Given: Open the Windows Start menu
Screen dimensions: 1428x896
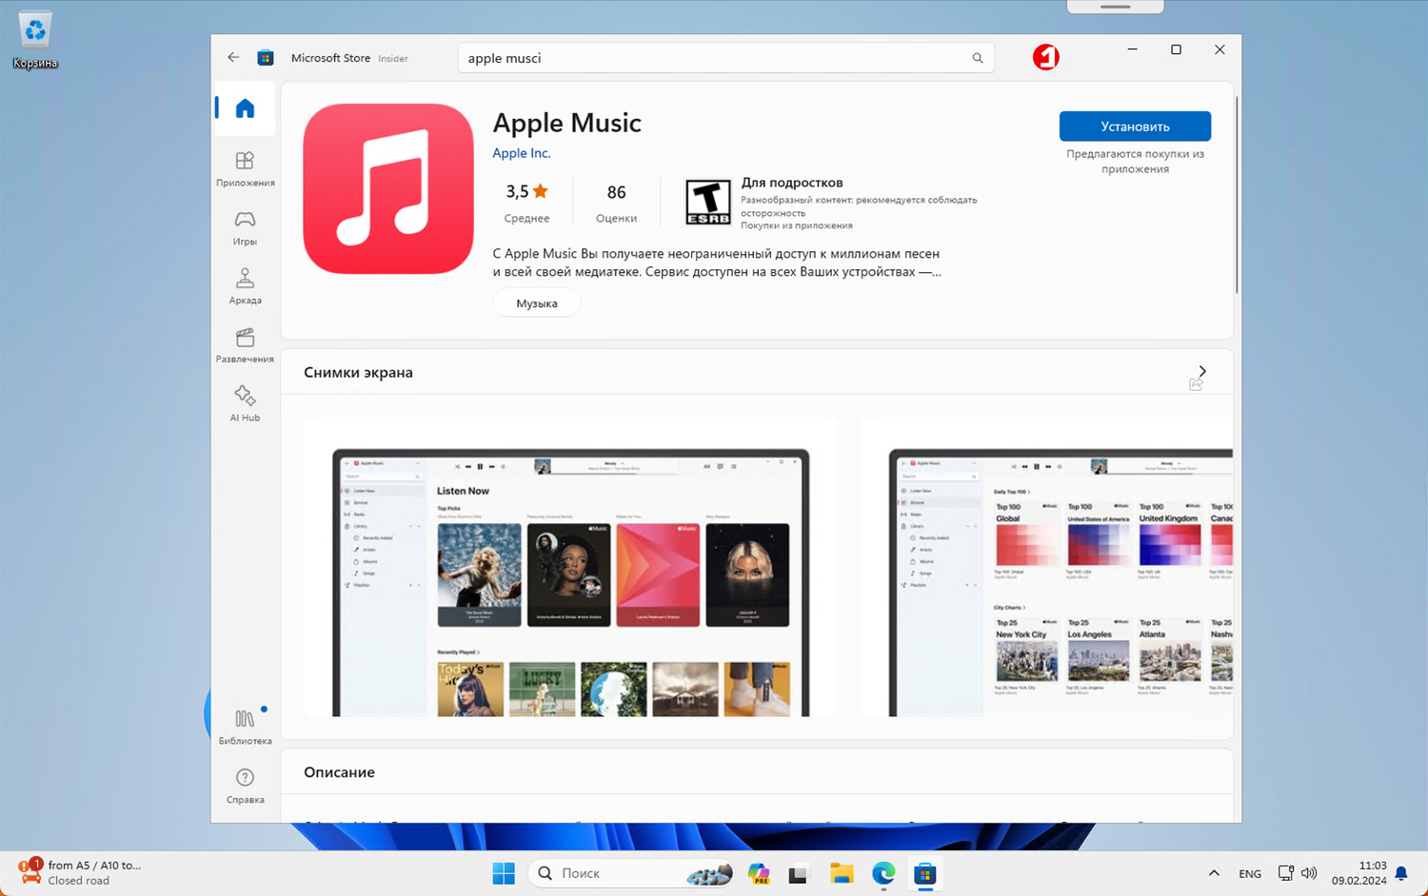Looking at the screenshot, I should click(504, 873).
